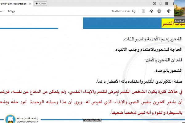The height and width of the screenshot is (123, 185).
Task: Click the search magnifier icon
Action: [x=134, y=11]
